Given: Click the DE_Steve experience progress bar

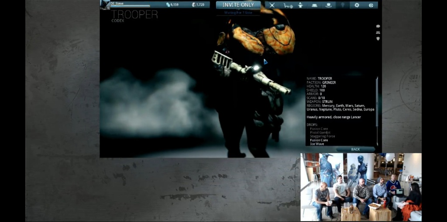Looking at the screenshot, I should (x=130, y=6).
